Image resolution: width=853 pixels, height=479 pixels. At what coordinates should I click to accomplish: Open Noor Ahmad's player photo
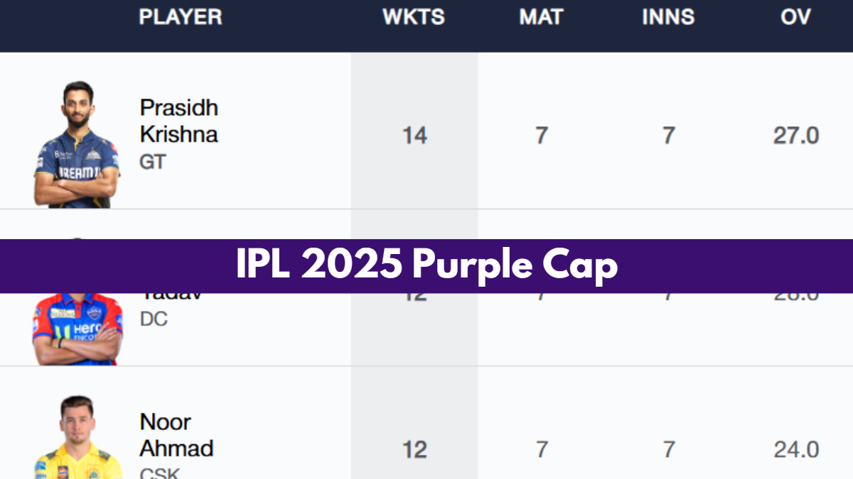pyautogui.click(x=77, y=438)
